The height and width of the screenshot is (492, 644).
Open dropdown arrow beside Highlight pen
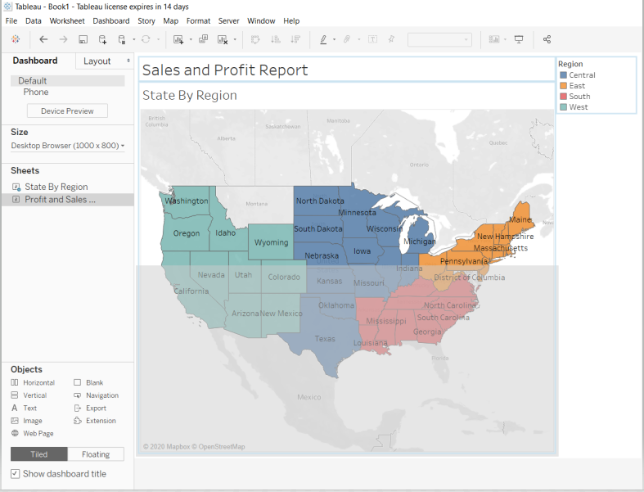coord(335,39)
